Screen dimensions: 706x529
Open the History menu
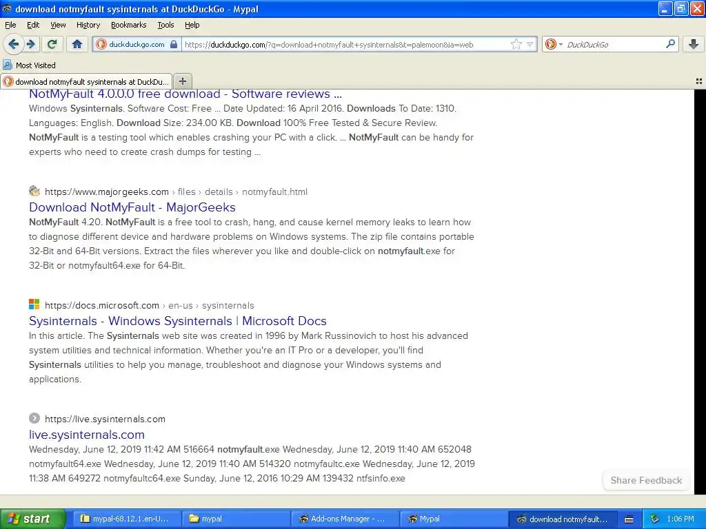tap(88, 25)
